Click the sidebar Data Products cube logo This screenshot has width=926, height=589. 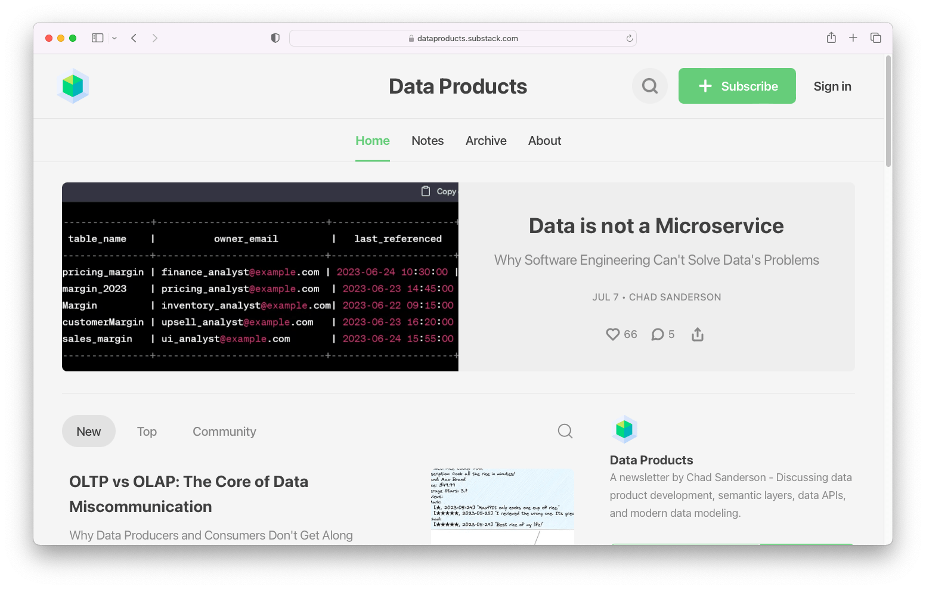624,429
